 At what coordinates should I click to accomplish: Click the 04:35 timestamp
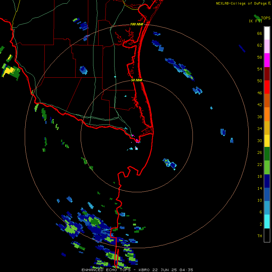[186, 270]
